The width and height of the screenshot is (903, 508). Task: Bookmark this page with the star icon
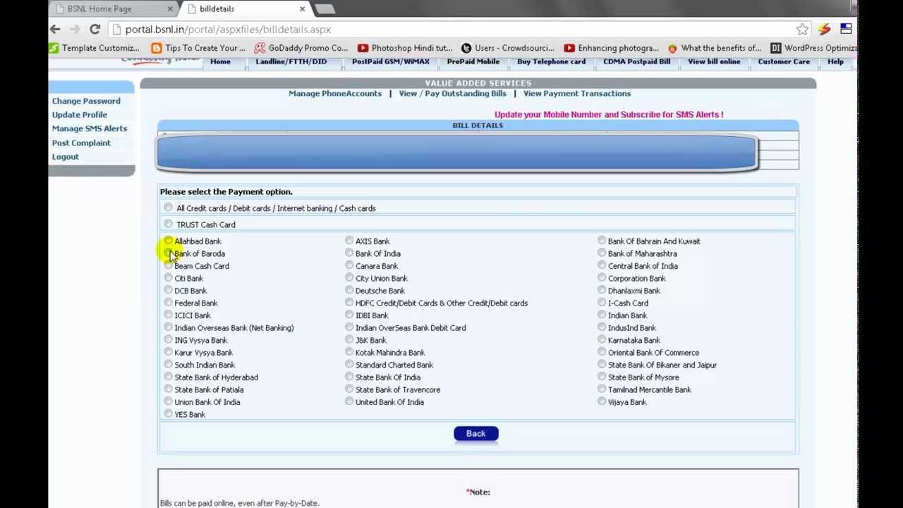(802, 29)
